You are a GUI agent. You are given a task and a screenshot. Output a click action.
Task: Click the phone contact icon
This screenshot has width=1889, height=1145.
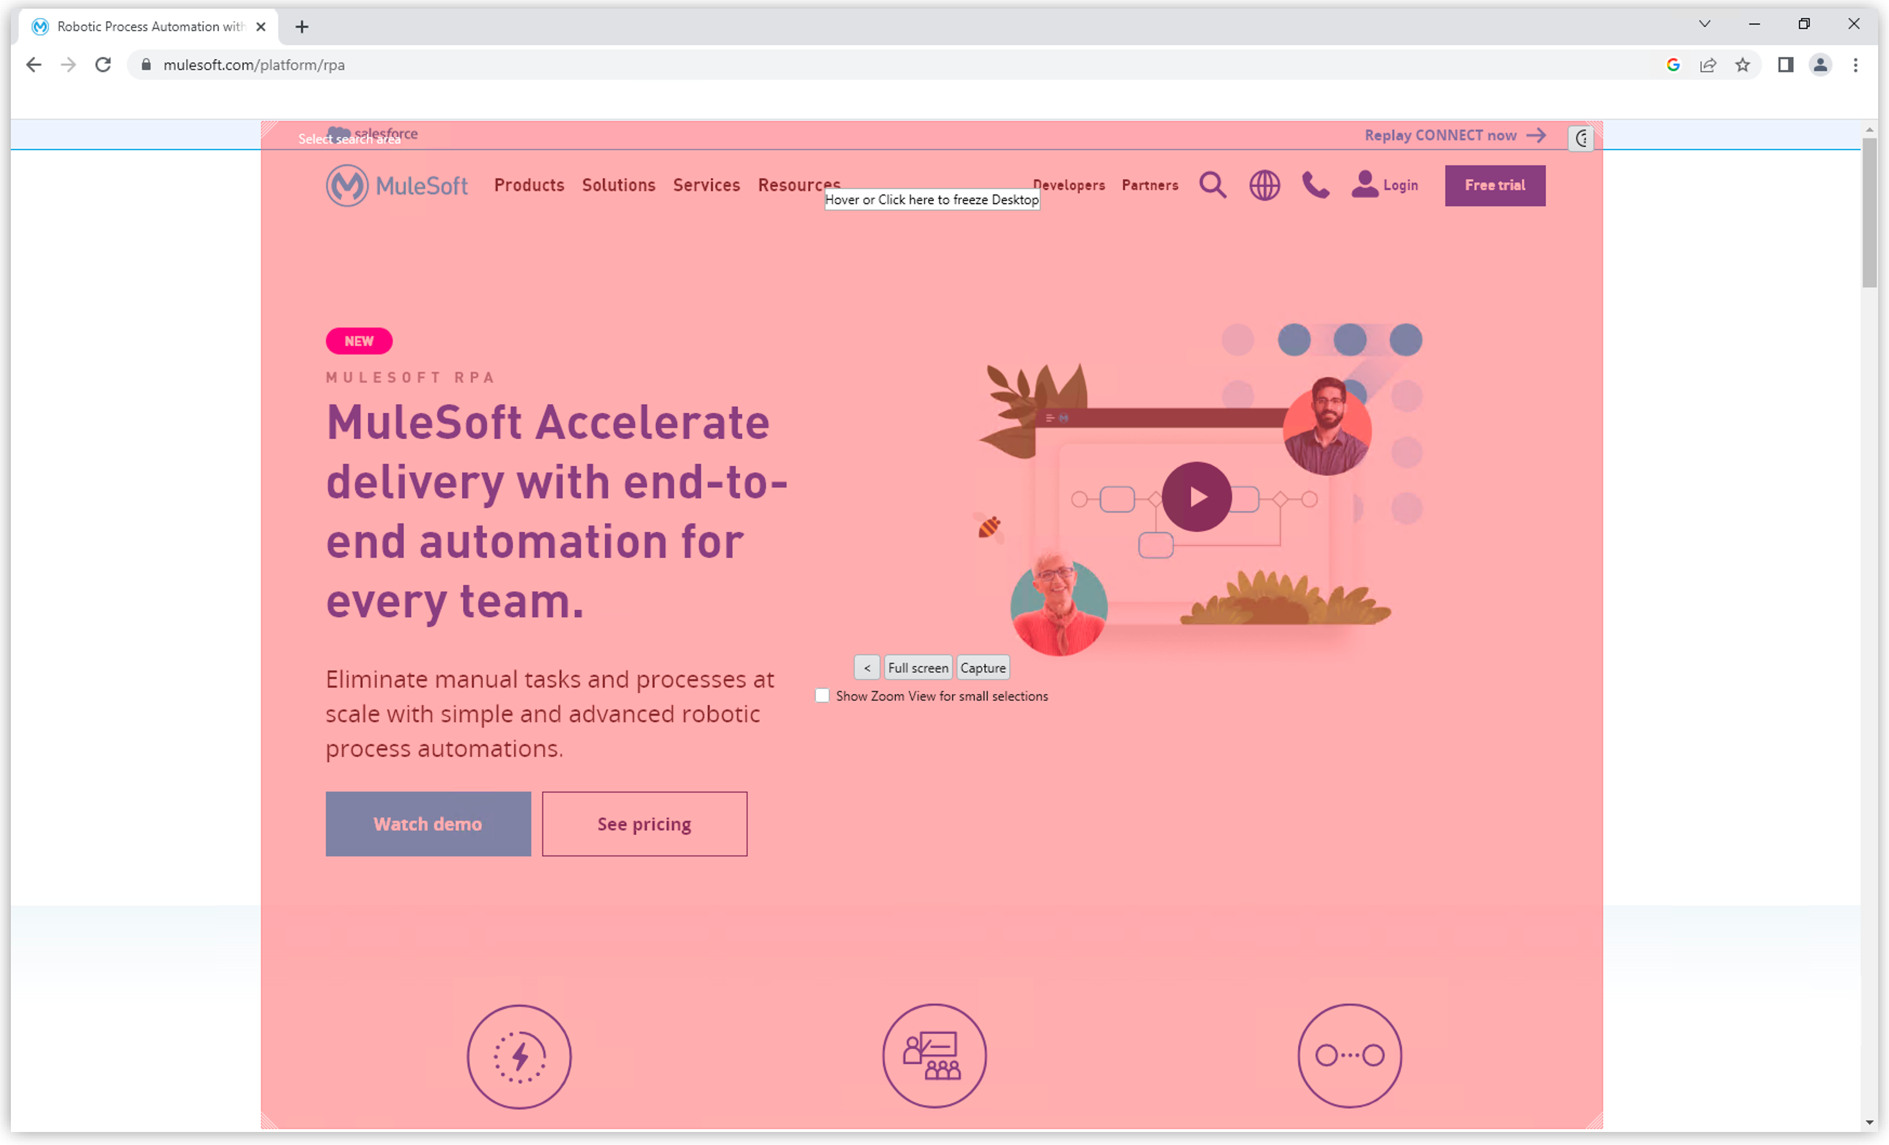[x=1316, y=186]
